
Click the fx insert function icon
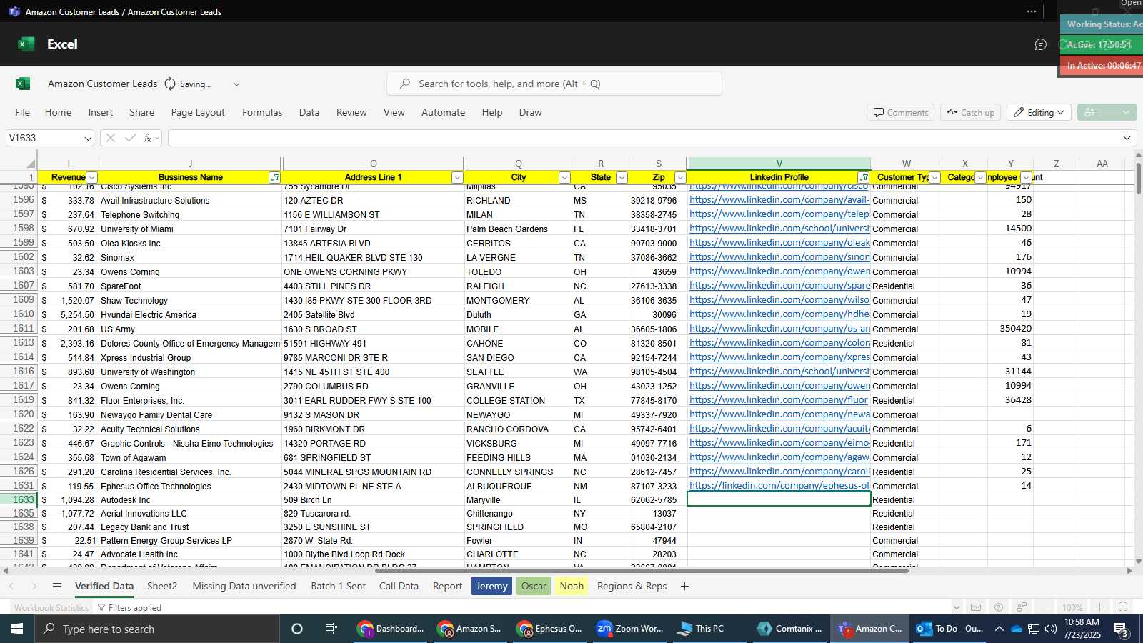coord(148,138)
